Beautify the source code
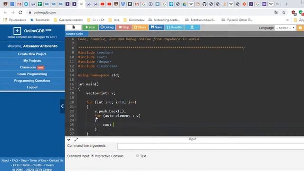304x171 pixels. (174, 28)
